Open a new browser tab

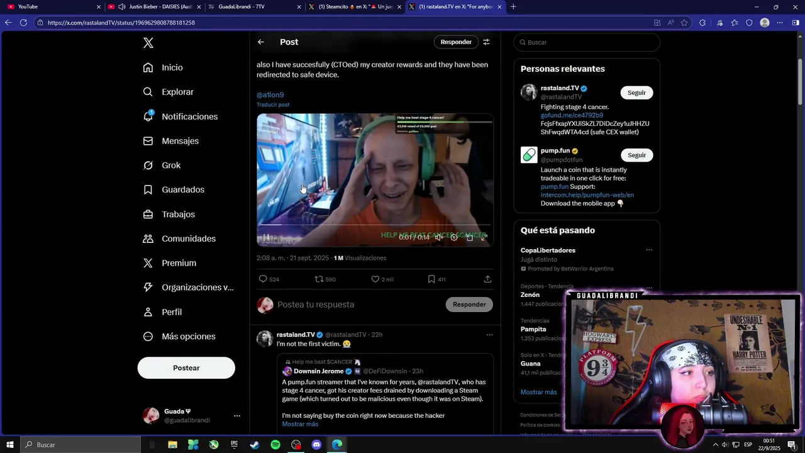pos(513,7)
